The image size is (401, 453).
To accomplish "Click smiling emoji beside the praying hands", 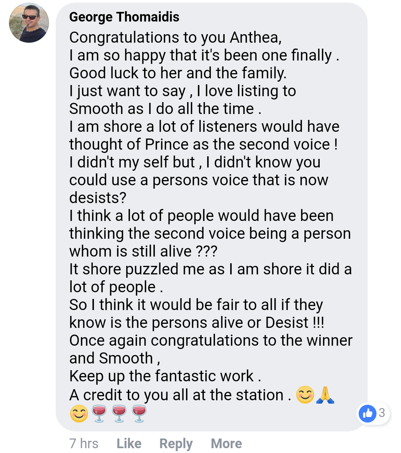I will [x=305, y=395].
